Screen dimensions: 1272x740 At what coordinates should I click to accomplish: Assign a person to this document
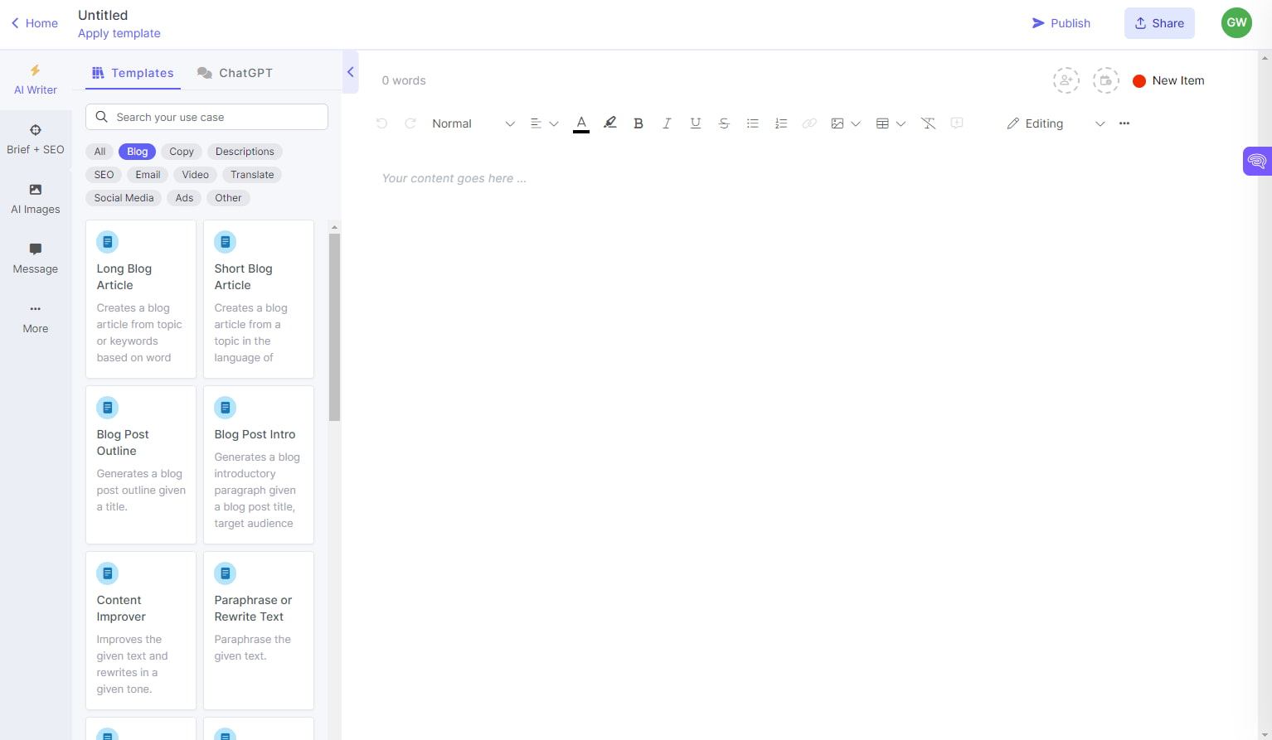[x=1066, y=80]
